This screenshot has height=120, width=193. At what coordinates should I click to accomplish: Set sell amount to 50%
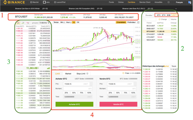coord(118,93)
